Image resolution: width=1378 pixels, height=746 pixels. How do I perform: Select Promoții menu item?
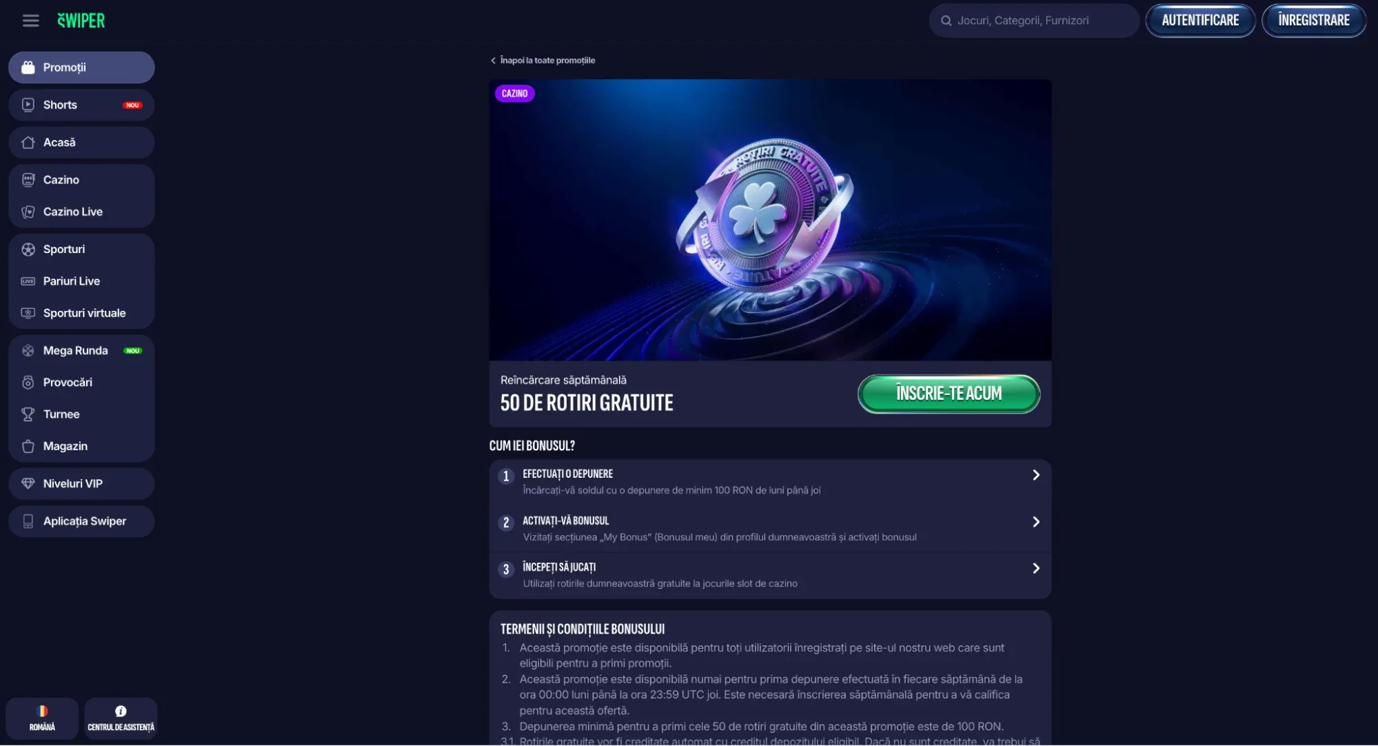[x=81, y=68]
